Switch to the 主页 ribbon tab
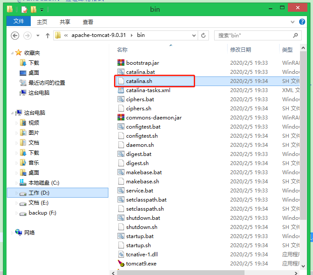This screenshot has height=275, width=313. (x=42, y=22)
